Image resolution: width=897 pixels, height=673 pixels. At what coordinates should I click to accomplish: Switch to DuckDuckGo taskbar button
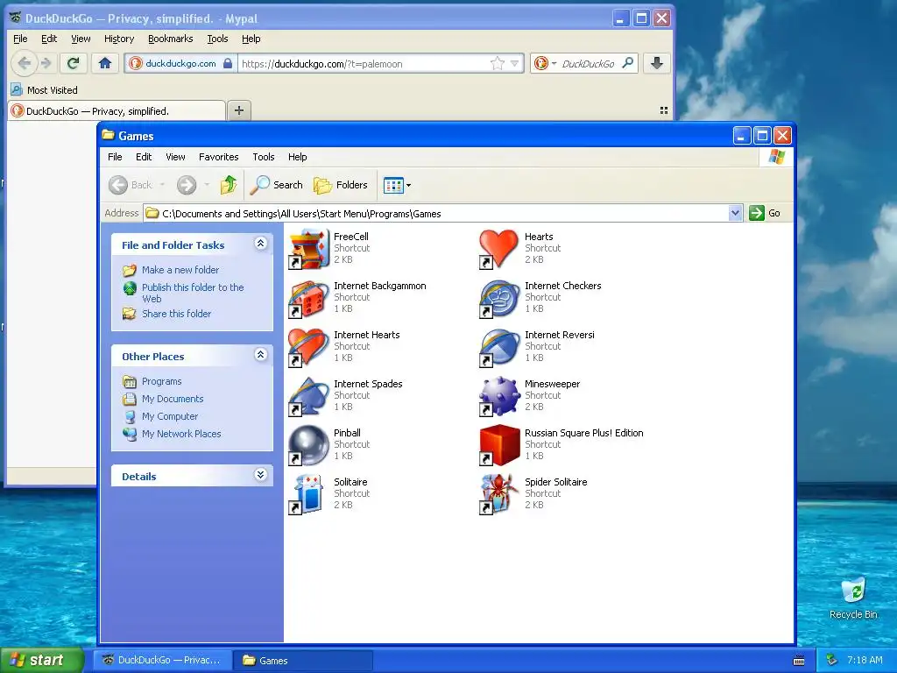[x=162, y=661]
